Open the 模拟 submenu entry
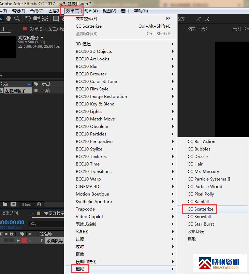This screenshot has height=274, width=249. coord(121,269)
